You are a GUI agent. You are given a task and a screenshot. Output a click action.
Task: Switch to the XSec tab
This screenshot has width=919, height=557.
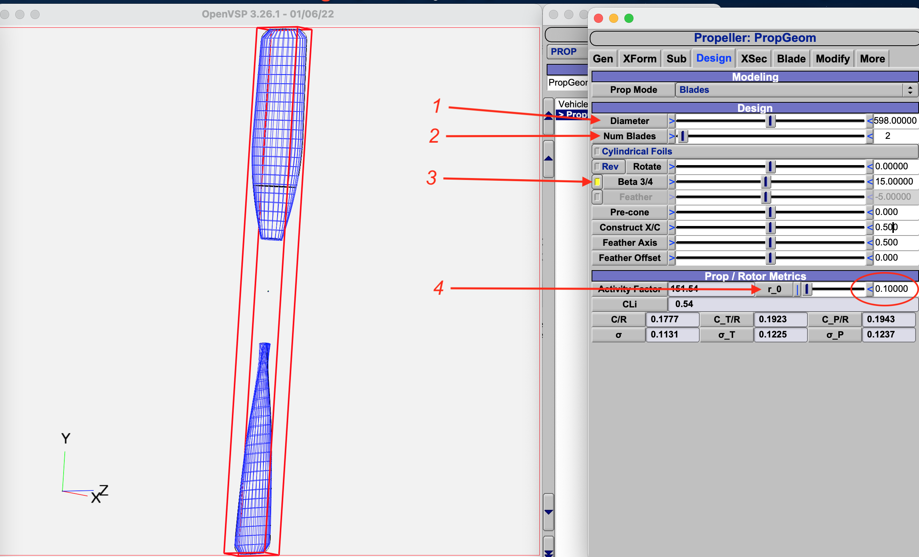753,59
